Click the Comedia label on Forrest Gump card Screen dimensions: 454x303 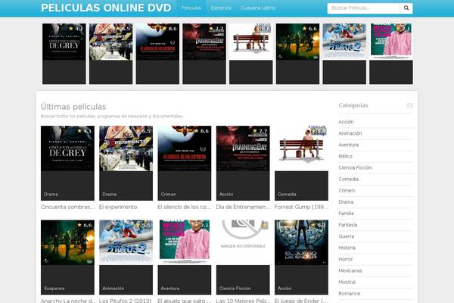pyautogui.click(x=287, y=194)
